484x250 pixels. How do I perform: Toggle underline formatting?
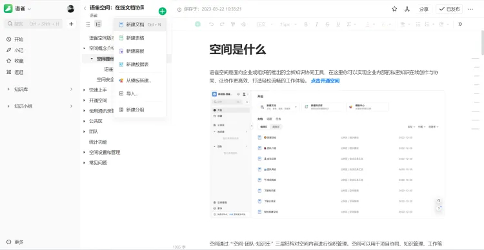click(338, 24)
